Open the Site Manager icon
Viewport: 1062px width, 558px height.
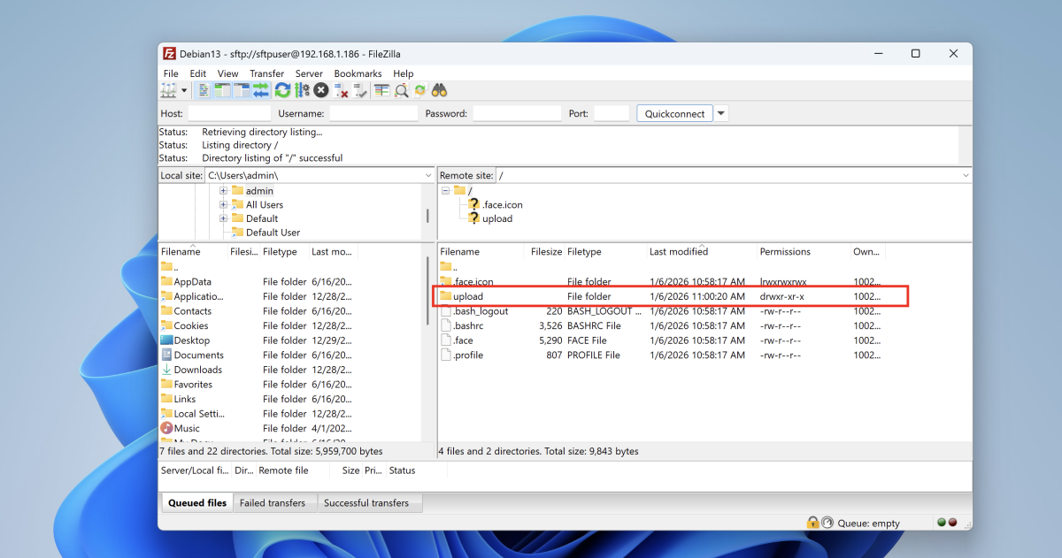[167, 90]
